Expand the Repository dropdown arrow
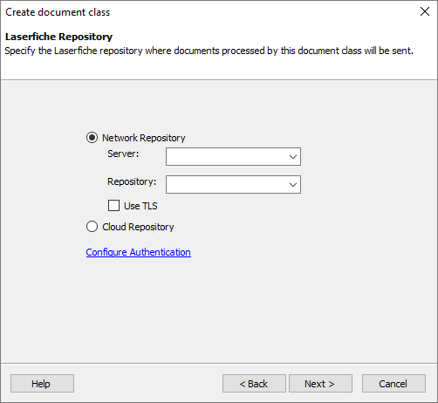 pos(293,184)
